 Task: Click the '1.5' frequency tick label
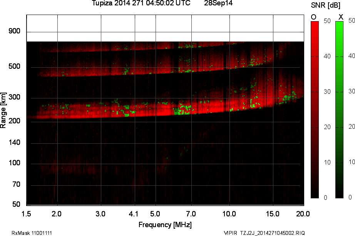click(26, 214)
